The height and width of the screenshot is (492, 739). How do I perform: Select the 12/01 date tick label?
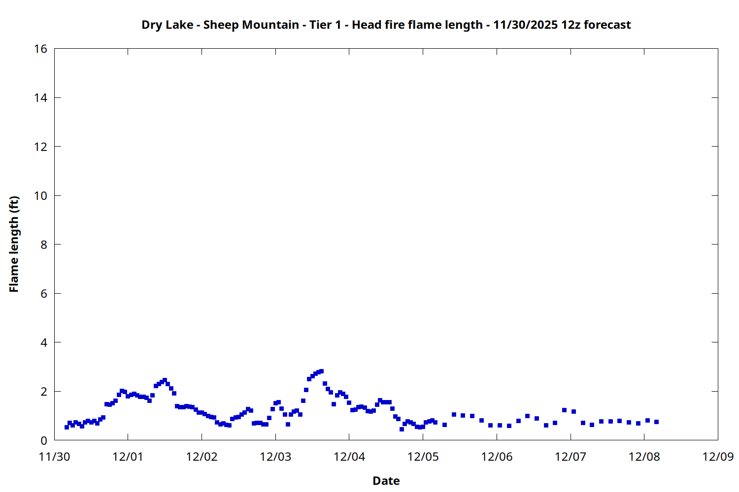[x=128, y=457]
